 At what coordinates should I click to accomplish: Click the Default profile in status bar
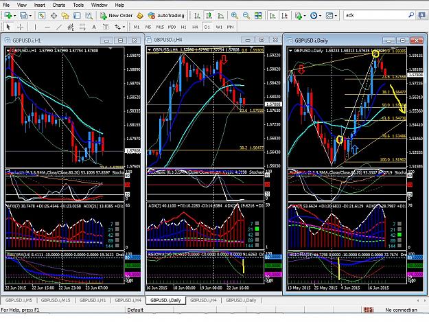135,310
